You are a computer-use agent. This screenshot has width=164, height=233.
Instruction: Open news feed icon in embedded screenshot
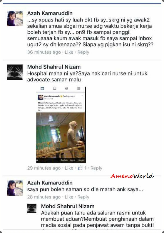coord(42,88)
